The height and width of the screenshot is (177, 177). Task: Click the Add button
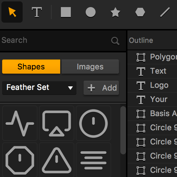pos(101,88)
